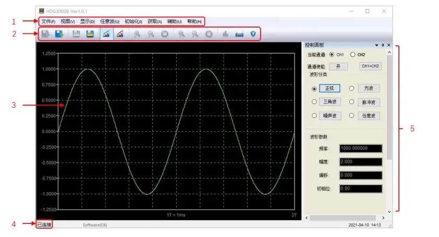Click the control panel scroll-down arrow
Viewport: 439px width, 237px height.
389,212
